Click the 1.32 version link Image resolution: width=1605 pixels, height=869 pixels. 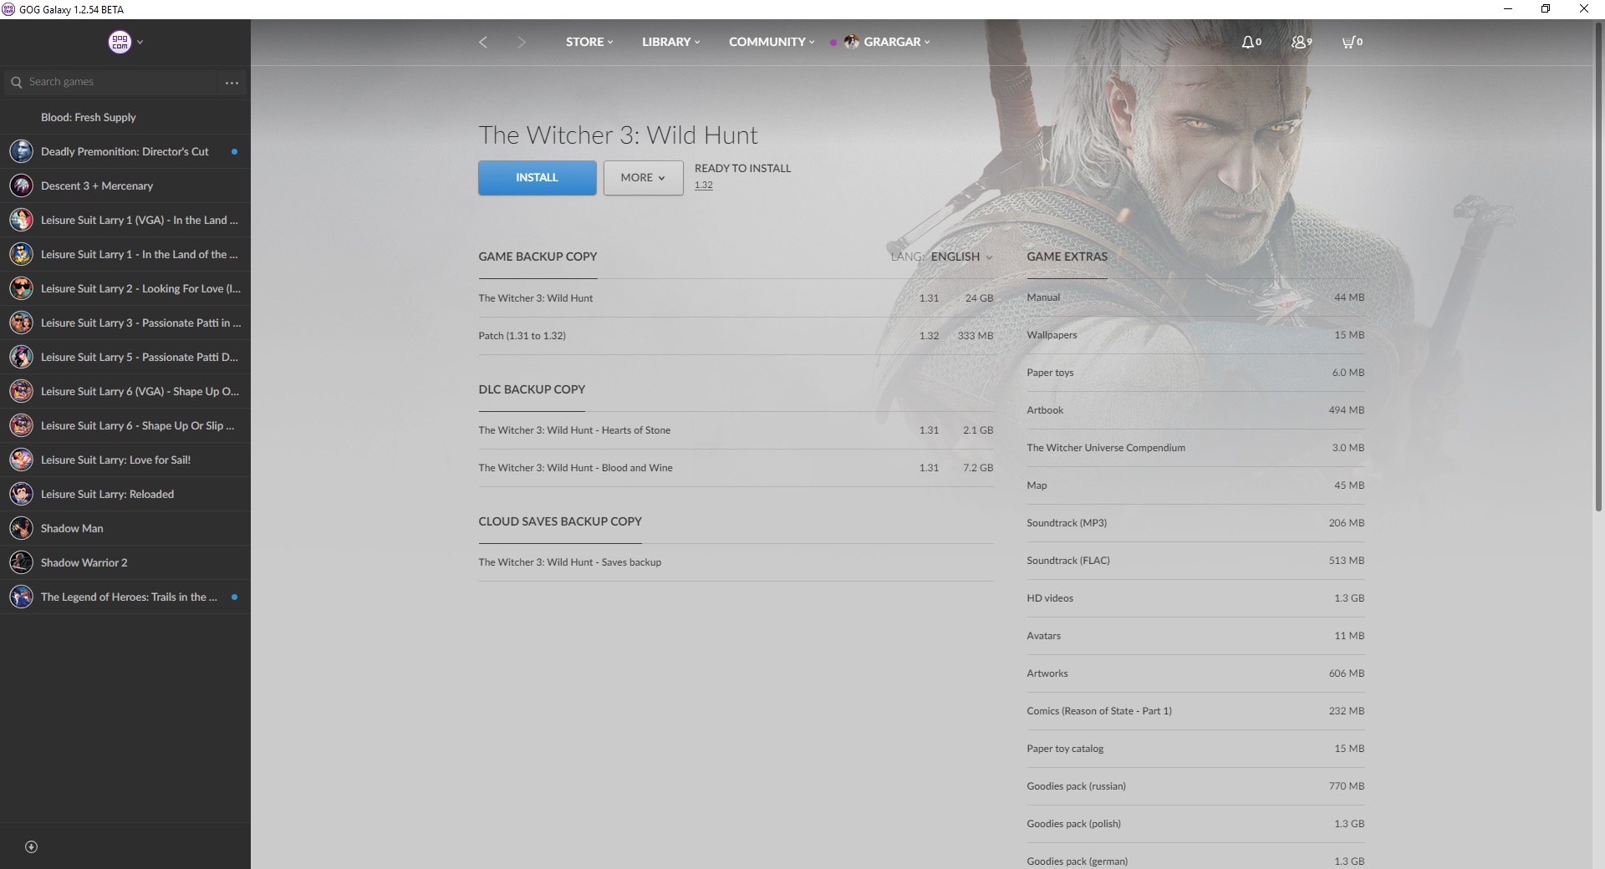(703, 185)
